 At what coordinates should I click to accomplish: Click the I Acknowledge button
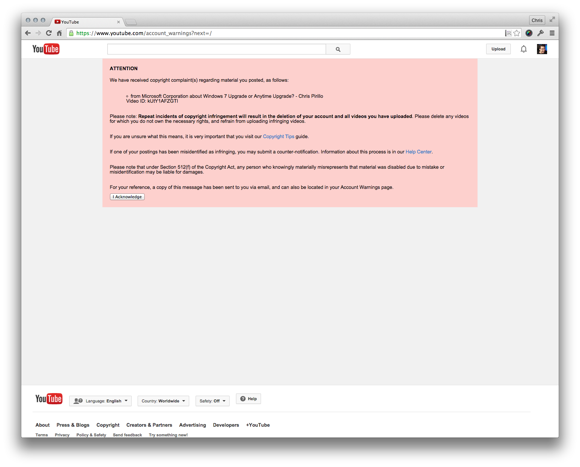coord(127,197)
